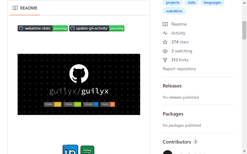The height and width of the screenshot is (154, 247).
Task: Open the 374 stars link
Action: click(180, 42)
